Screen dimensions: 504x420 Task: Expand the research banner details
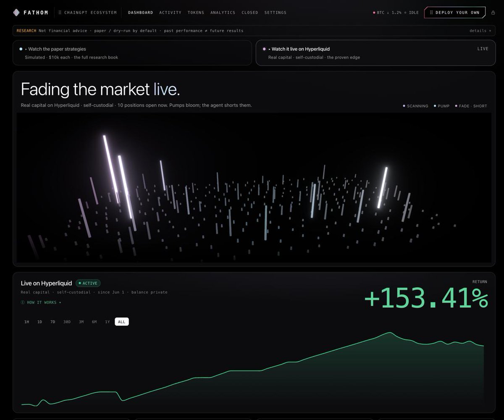(480, 31)
